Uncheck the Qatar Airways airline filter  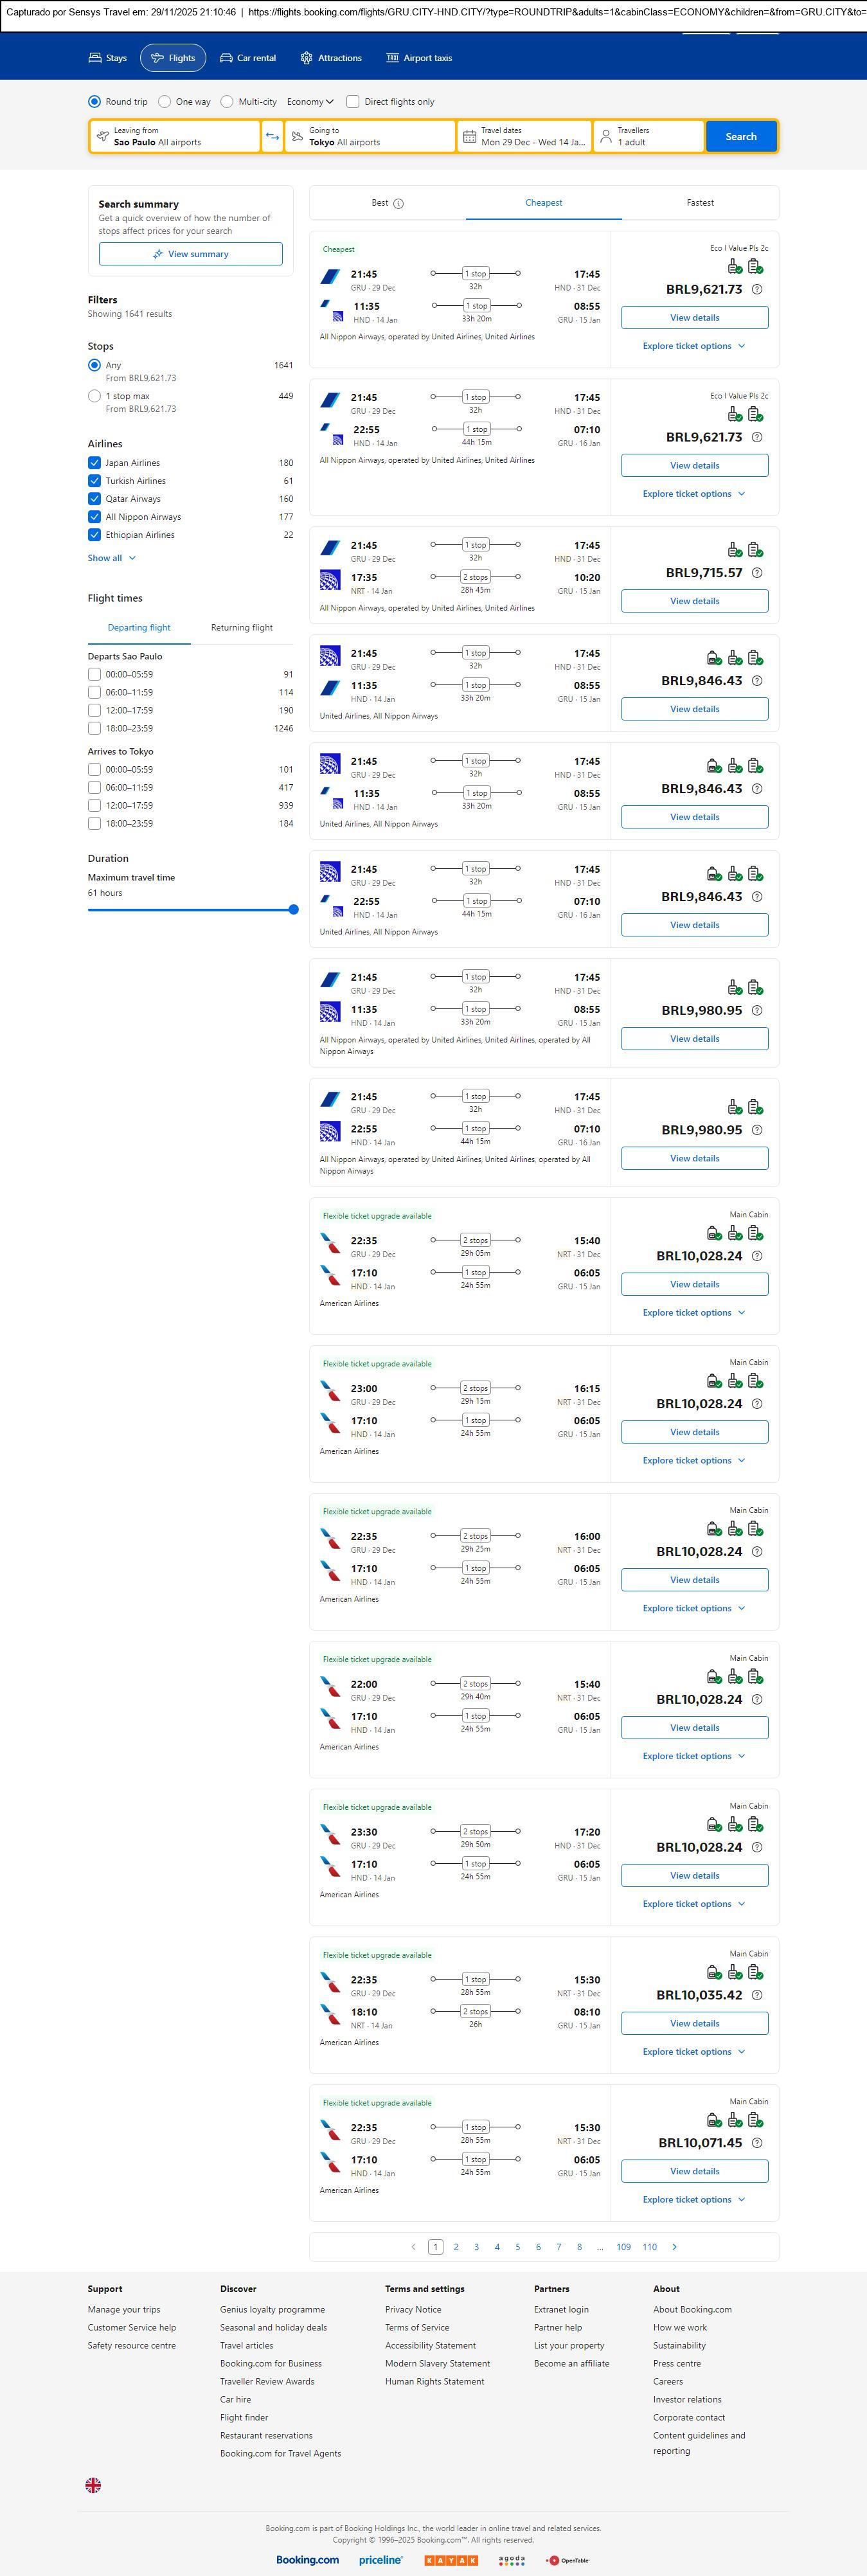[x=94, y=499]
